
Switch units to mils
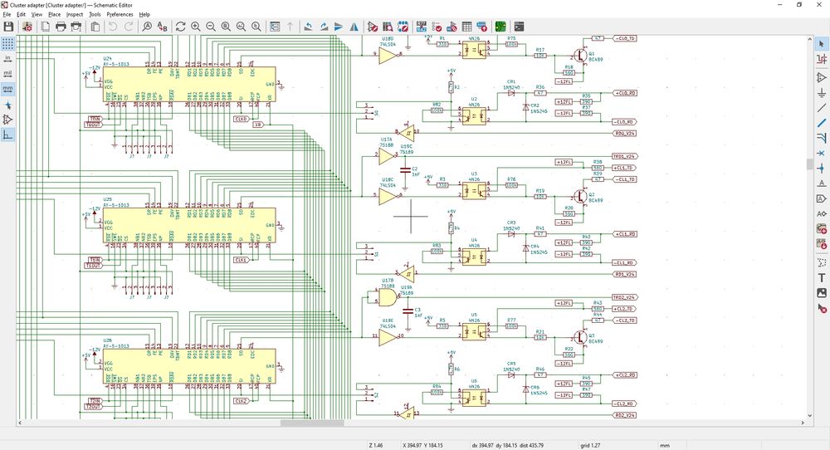click(x=7, y=74)
